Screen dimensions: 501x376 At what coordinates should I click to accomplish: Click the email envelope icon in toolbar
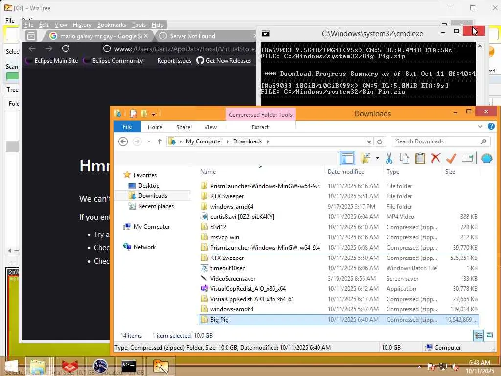pyautogui.click(x=467, y=158)
